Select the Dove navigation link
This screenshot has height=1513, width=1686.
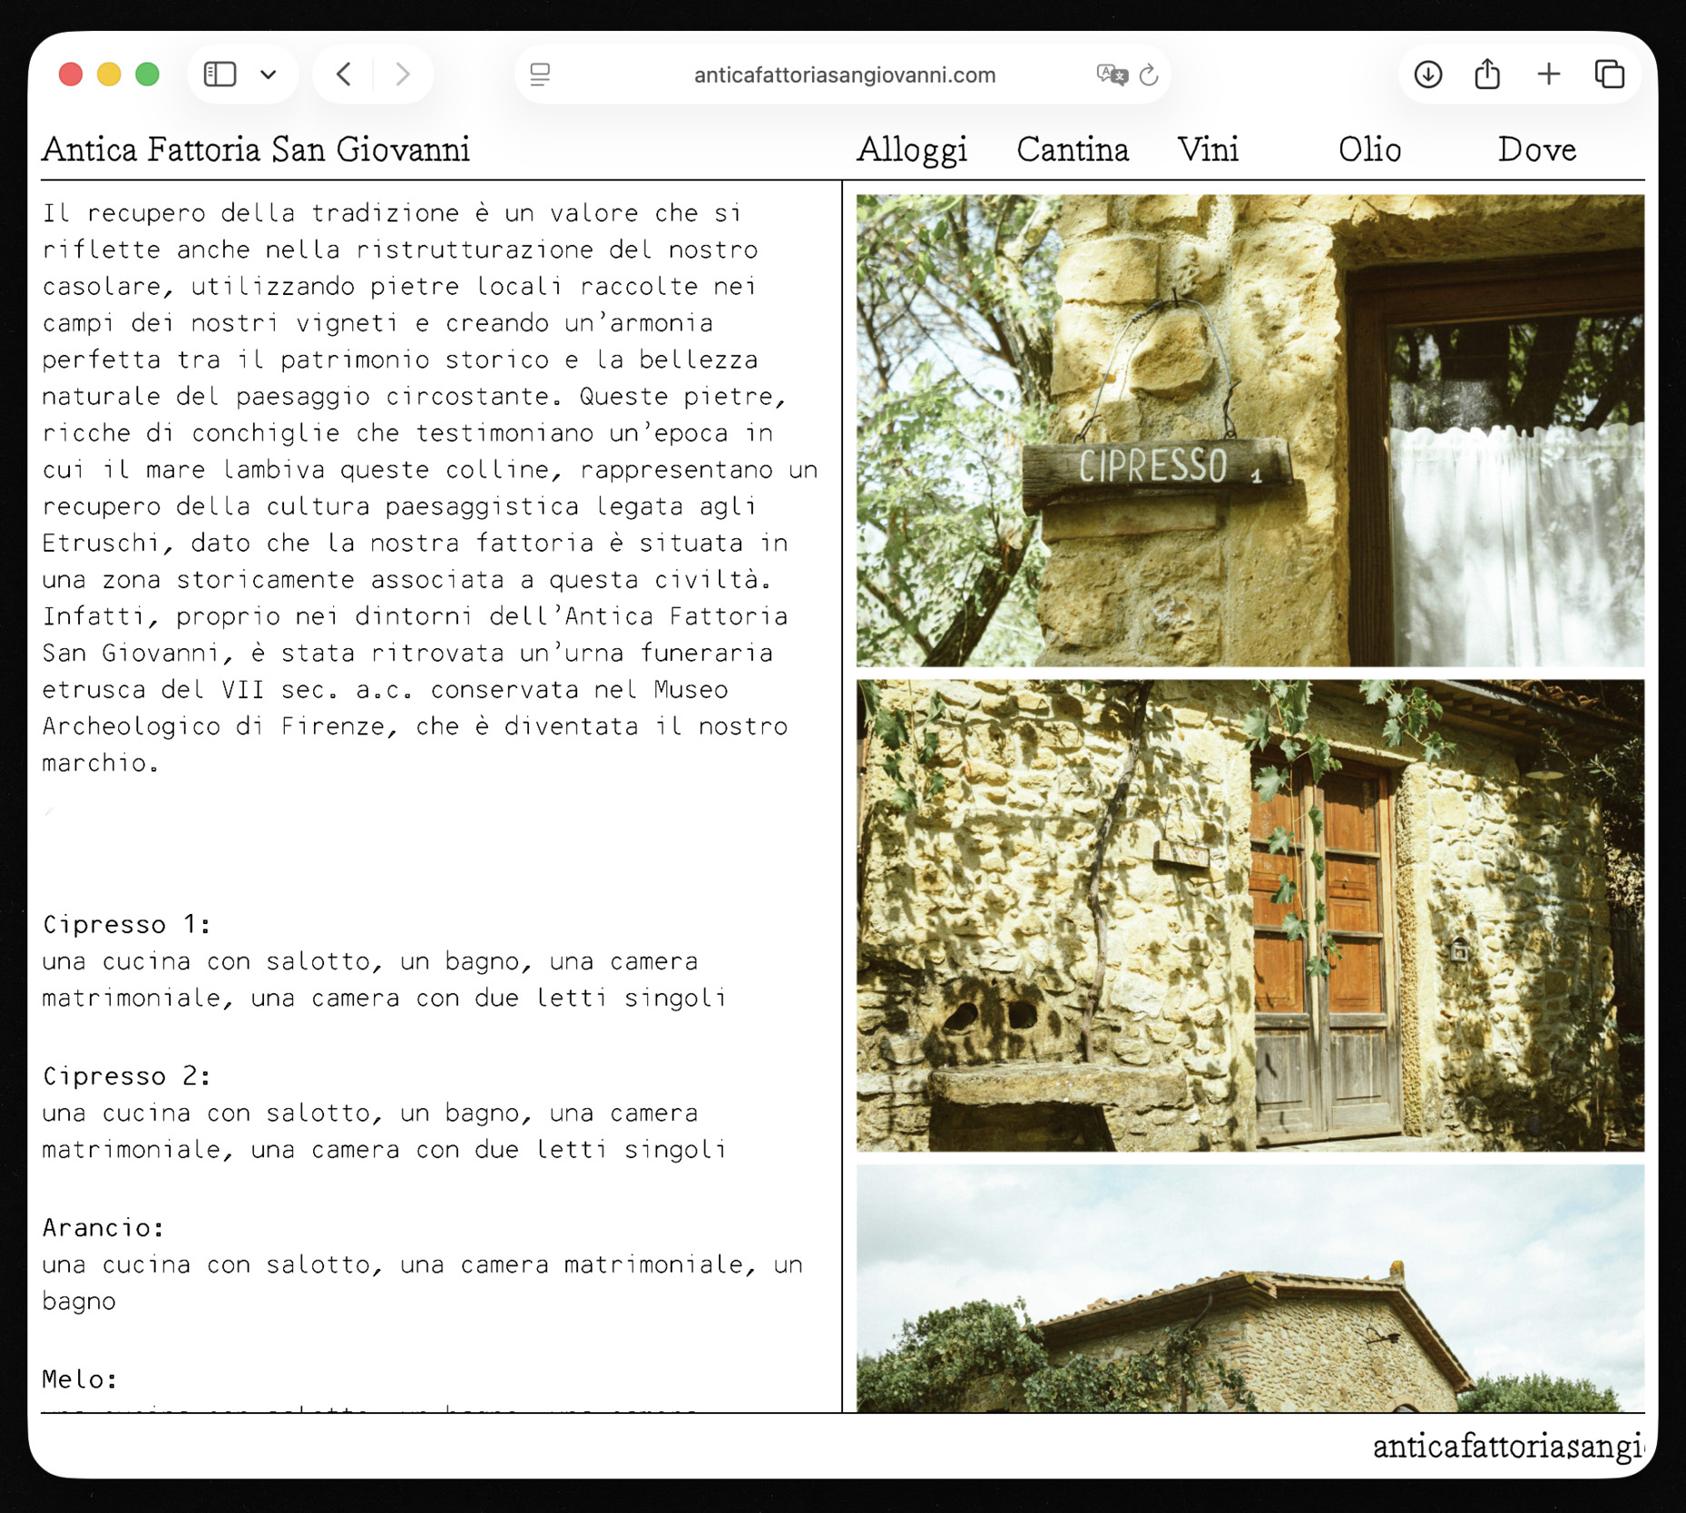(1535, 150)
